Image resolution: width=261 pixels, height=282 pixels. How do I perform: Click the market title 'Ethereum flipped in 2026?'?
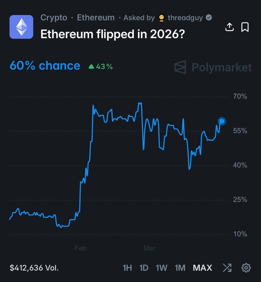click(x=112, y=34)
